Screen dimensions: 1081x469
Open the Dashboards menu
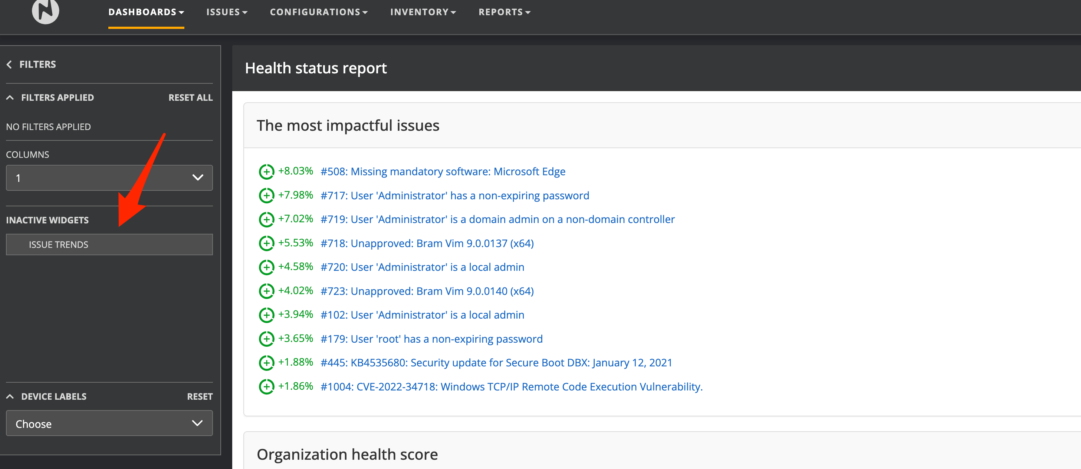(x=146, y=12)
